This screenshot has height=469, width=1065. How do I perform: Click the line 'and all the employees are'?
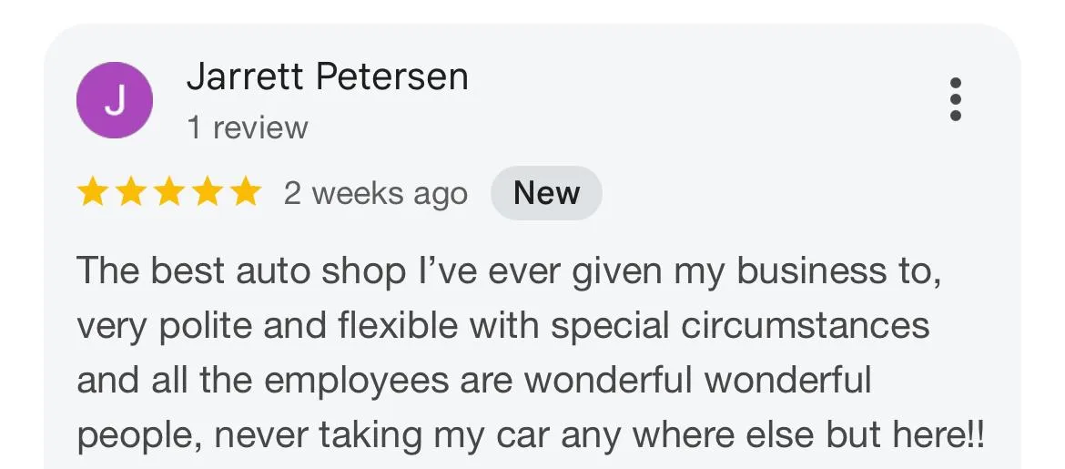click(x=473, y=381)
